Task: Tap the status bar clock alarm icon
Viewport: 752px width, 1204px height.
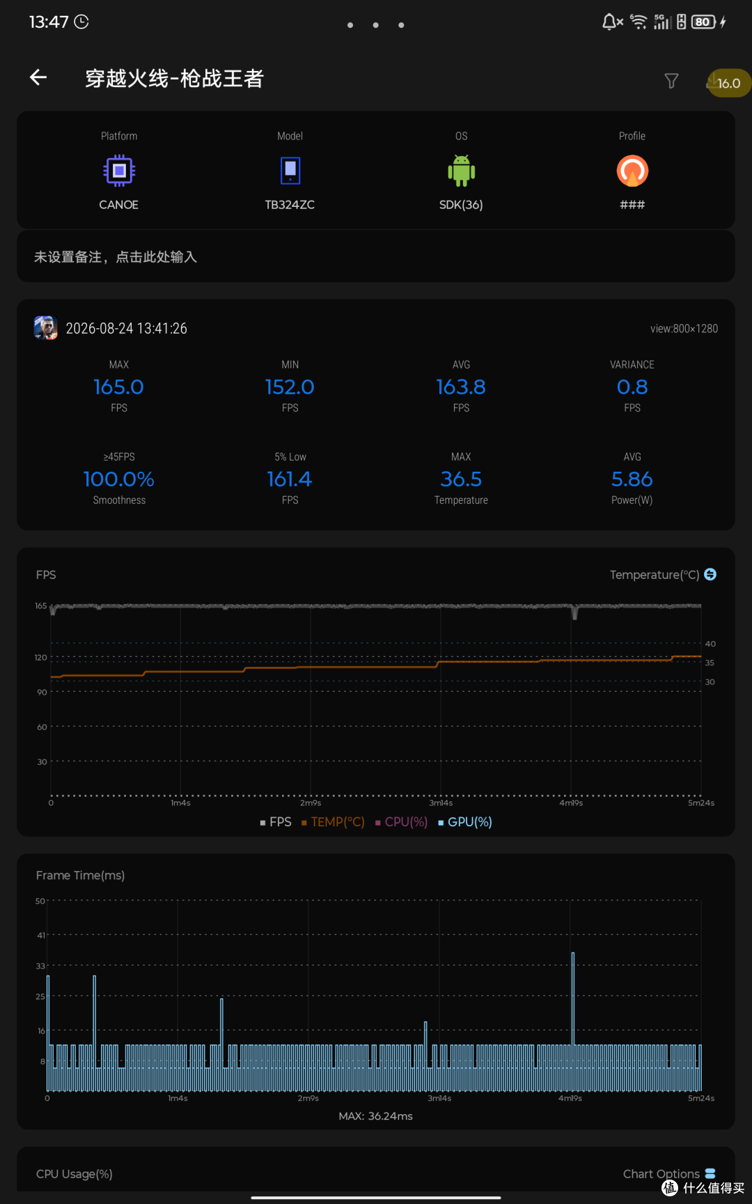Action: click(81, 22)
